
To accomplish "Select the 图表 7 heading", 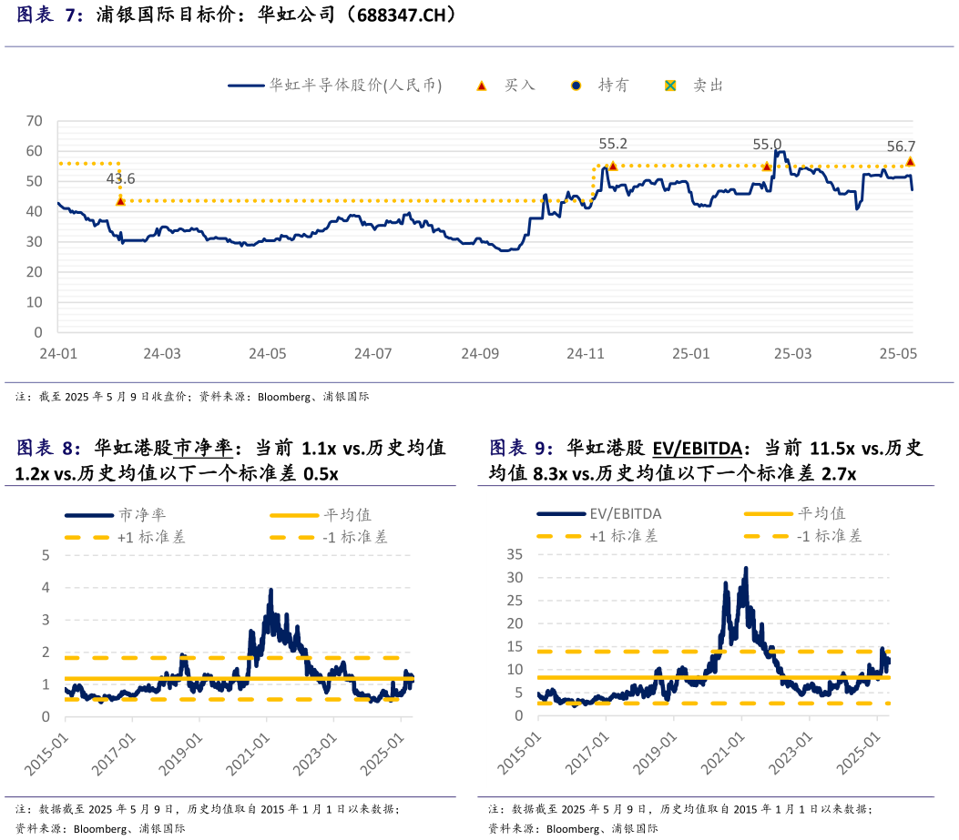I will pyautogui.click(x=50, y=15).
